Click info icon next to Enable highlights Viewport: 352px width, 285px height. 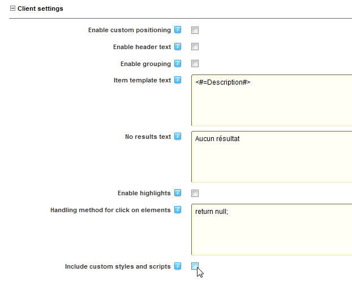178,192
